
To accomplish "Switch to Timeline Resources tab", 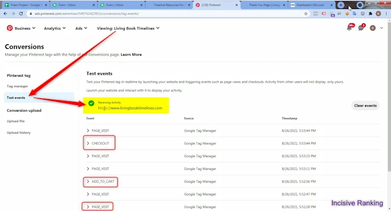I will pos(168,5).
